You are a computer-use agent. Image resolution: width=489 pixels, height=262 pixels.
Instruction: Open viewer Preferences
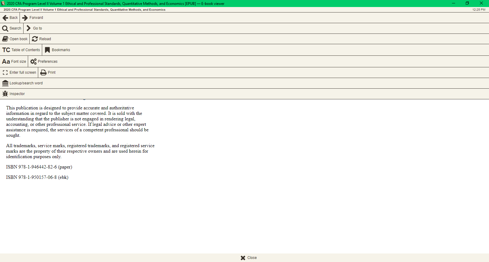(44, 62)
